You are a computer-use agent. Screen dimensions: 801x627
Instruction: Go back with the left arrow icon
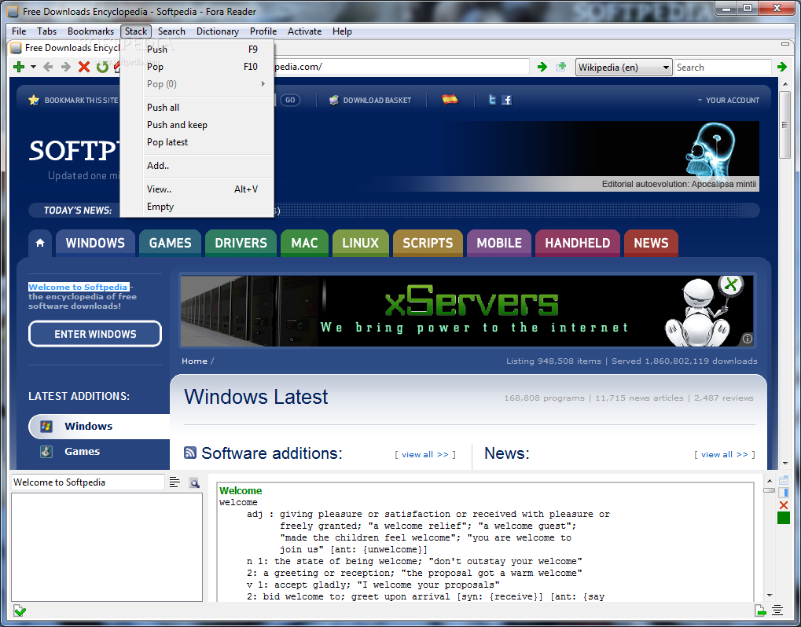(48, 67)
